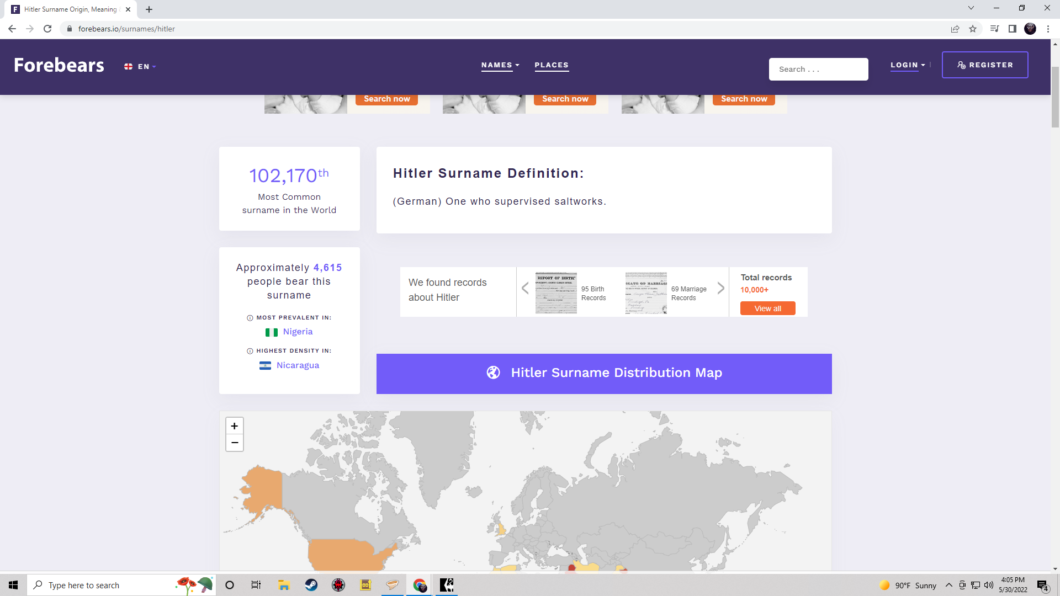Click the first Search now ad button
This screenshot has width=1060, height=596.
coord(386,99)
